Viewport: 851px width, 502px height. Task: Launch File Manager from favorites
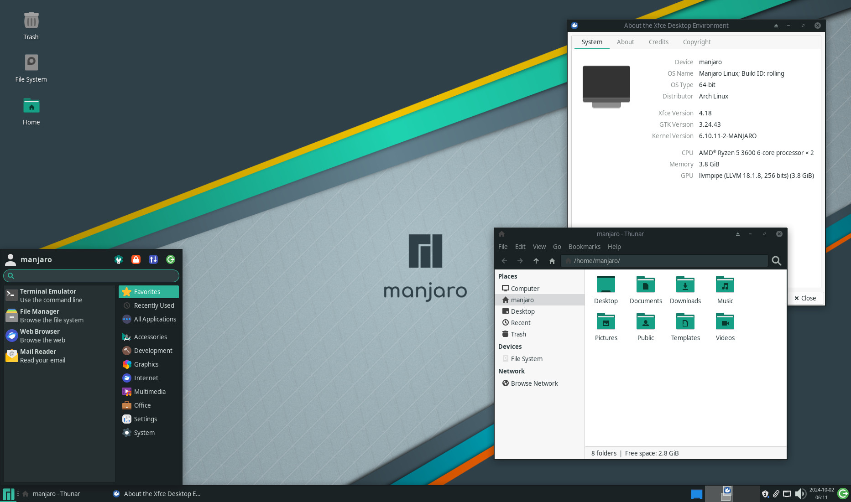point(58,316)
